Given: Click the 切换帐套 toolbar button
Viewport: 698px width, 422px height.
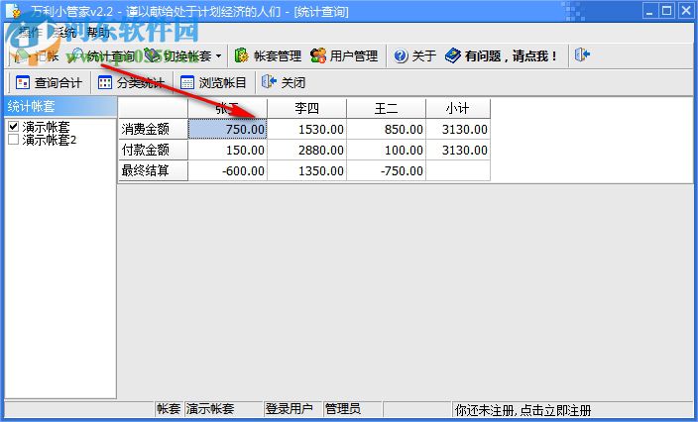Looking at the screenshot, I should coord(178,55).
